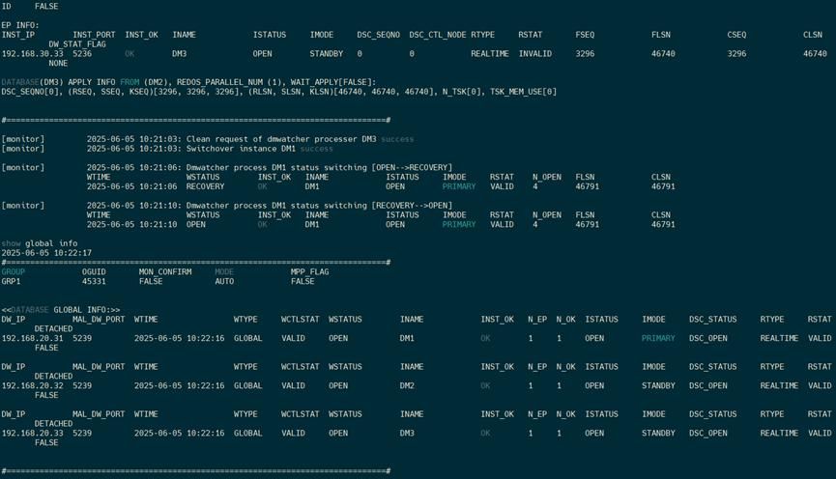The width and height of the screenshot is (836, 479).
Task: Select the DSC_SEQNO column header
Action: (378, 35)
